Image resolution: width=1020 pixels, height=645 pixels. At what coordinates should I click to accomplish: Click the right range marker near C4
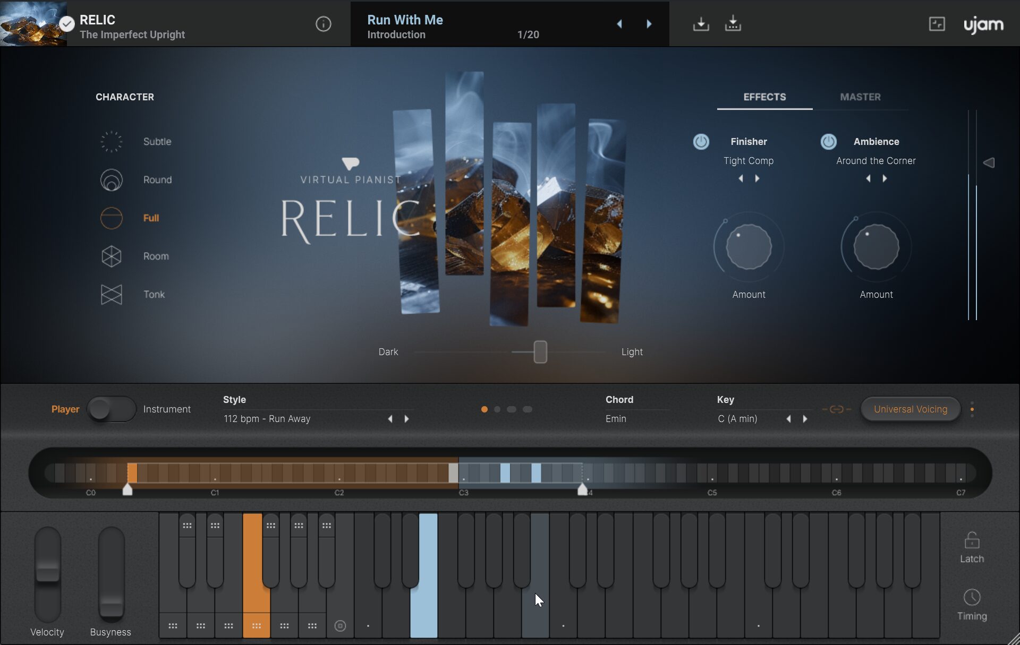(582, 489)
